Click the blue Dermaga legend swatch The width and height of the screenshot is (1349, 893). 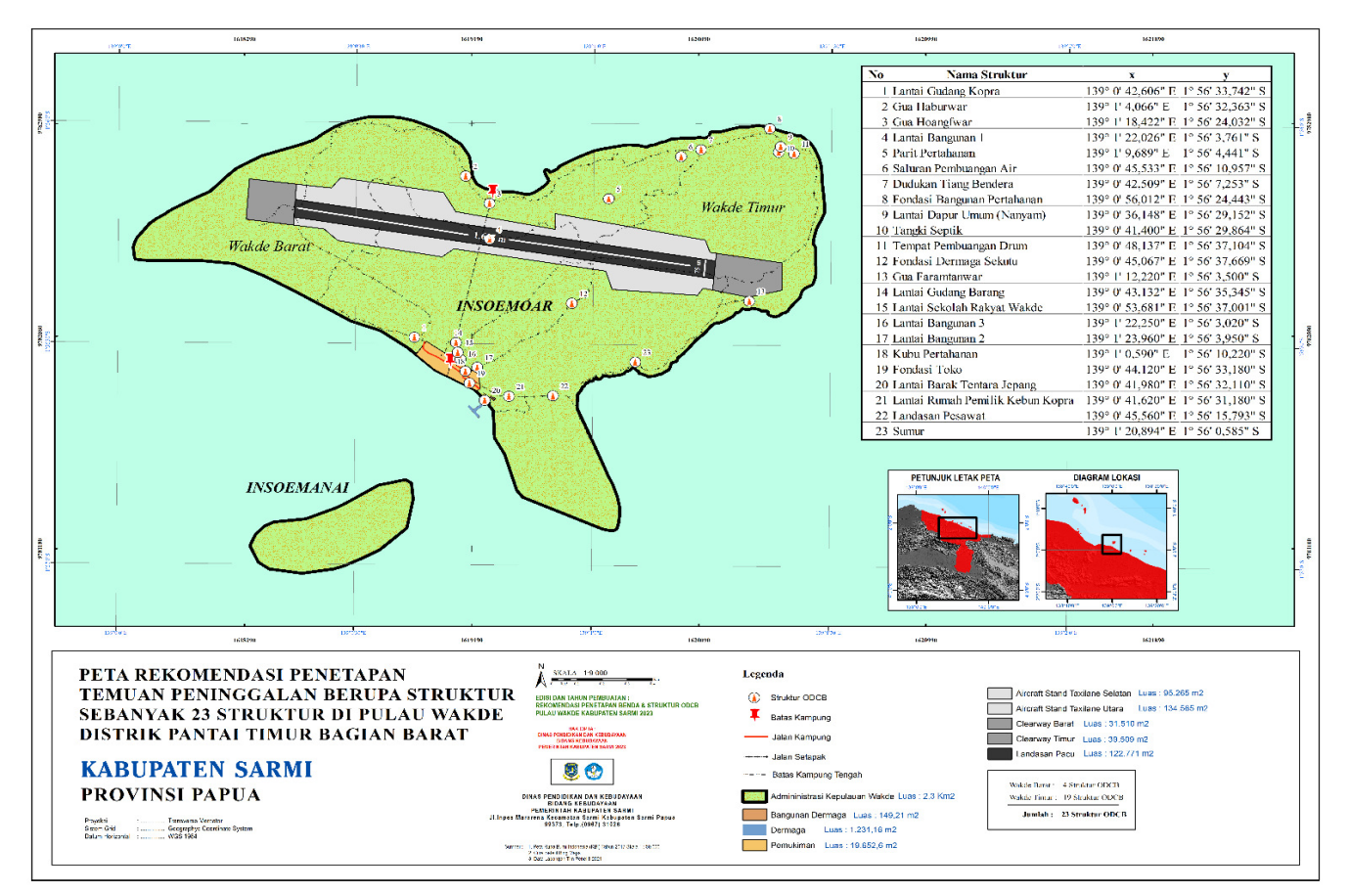pos(753,829)
